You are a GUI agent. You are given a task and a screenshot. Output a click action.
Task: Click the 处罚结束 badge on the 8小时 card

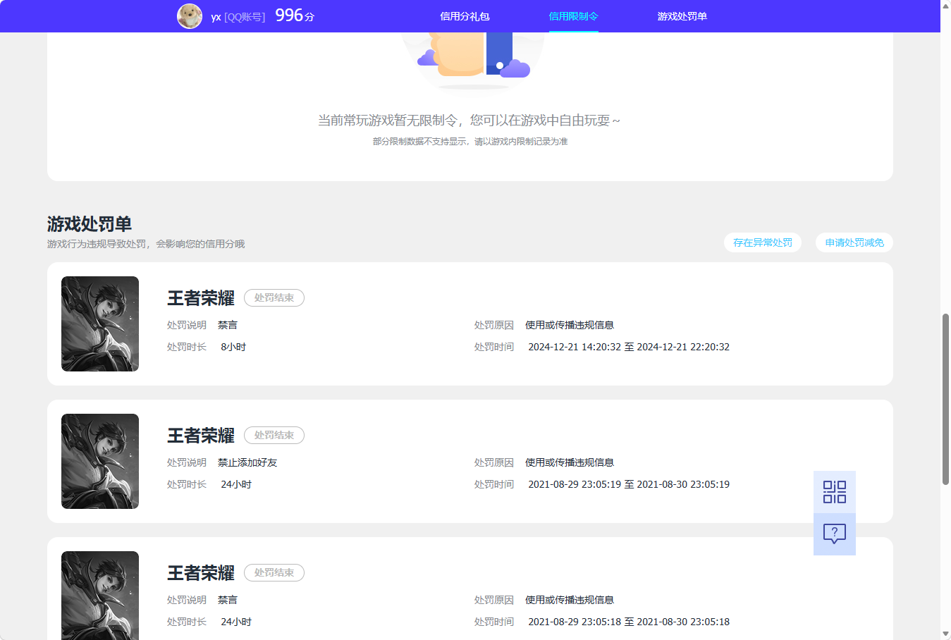point(274,298)
